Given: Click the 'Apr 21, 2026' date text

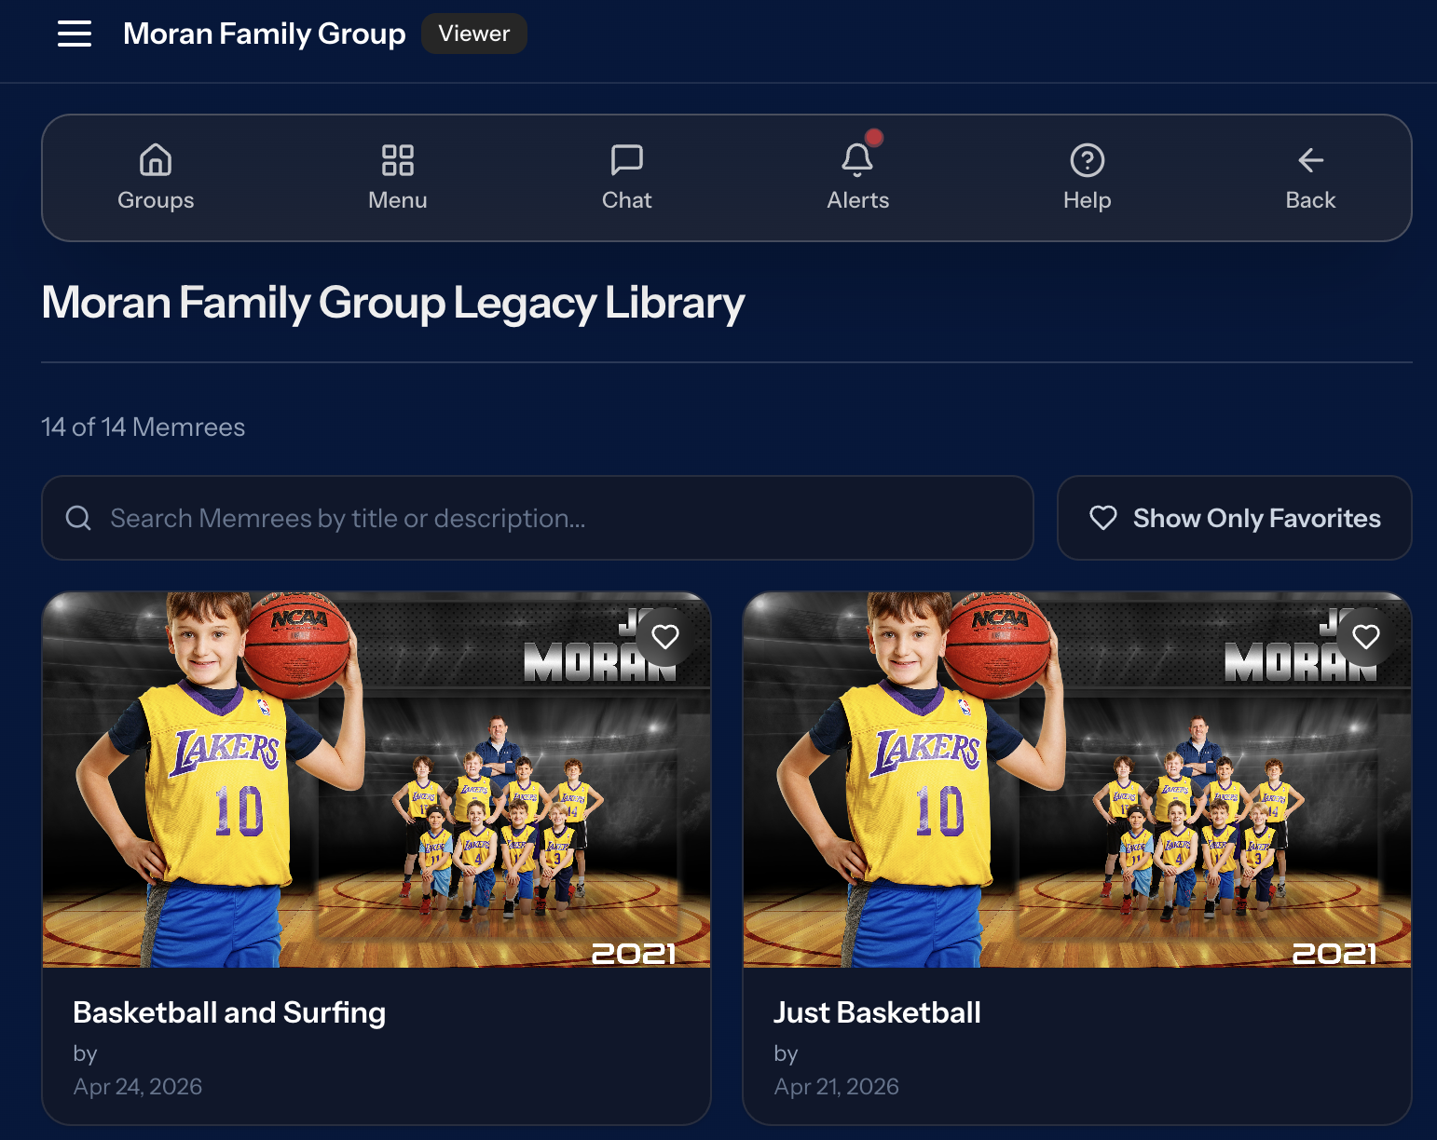Looking at the screenshot, I should click(x=837, y=1087).
